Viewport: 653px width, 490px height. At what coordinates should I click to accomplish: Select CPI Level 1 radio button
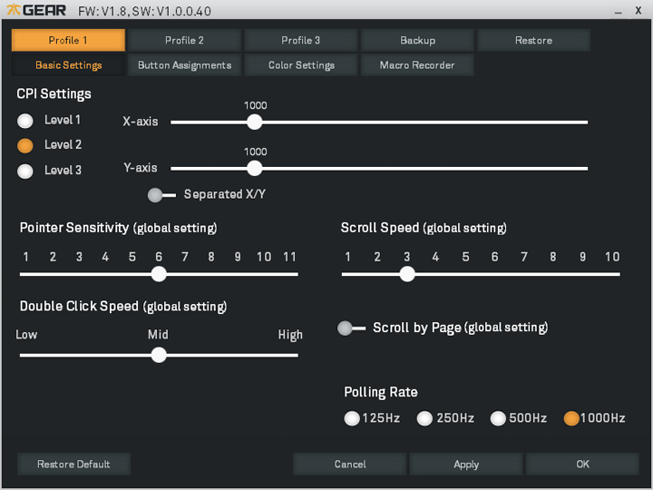pos(25,121)
